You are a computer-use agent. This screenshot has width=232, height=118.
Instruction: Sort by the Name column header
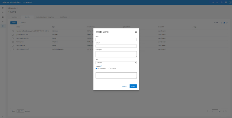[18, 27]
